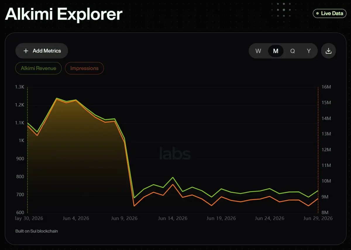Click the Live Data status badge
Image resolution: width=351 pixels, height=250 pixels.
(329, 13)
